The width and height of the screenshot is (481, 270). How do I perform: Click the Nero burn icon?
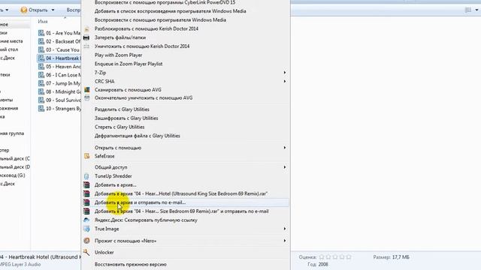(87, 241)
